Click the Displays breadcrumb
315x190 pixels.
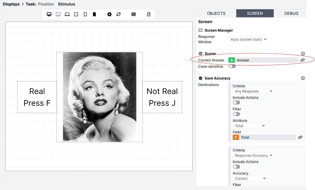coord(11,4)
